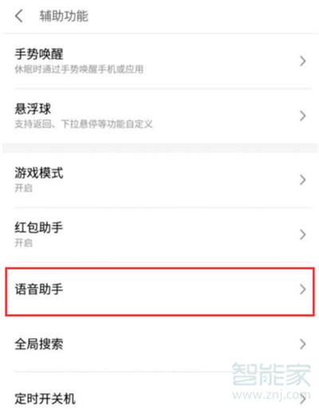319x410 pixels.
Task: Select the 红包助手 title text
Action: (x=39, y=227)
